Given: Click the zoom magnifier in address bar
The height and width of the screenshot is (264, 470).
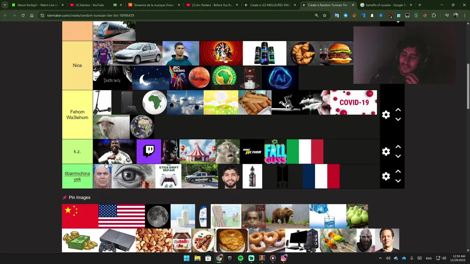Looking at the screenshot, I should 317,15.
